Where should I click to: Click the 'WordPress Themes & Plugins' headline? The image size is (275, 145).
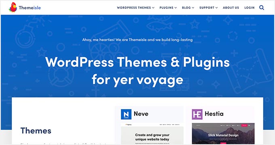pos(137,62)
